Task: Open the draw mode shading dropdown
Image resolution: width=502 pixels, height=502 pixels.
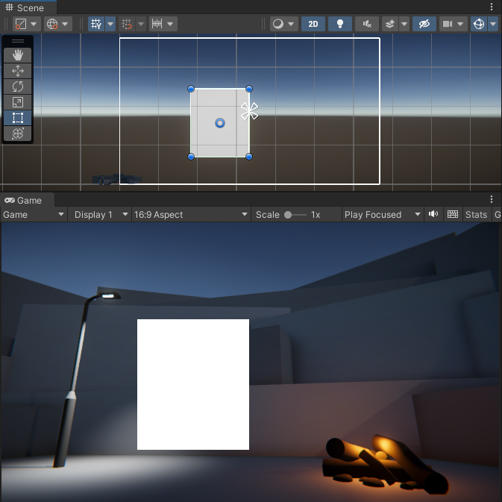Action: [284, 24]
